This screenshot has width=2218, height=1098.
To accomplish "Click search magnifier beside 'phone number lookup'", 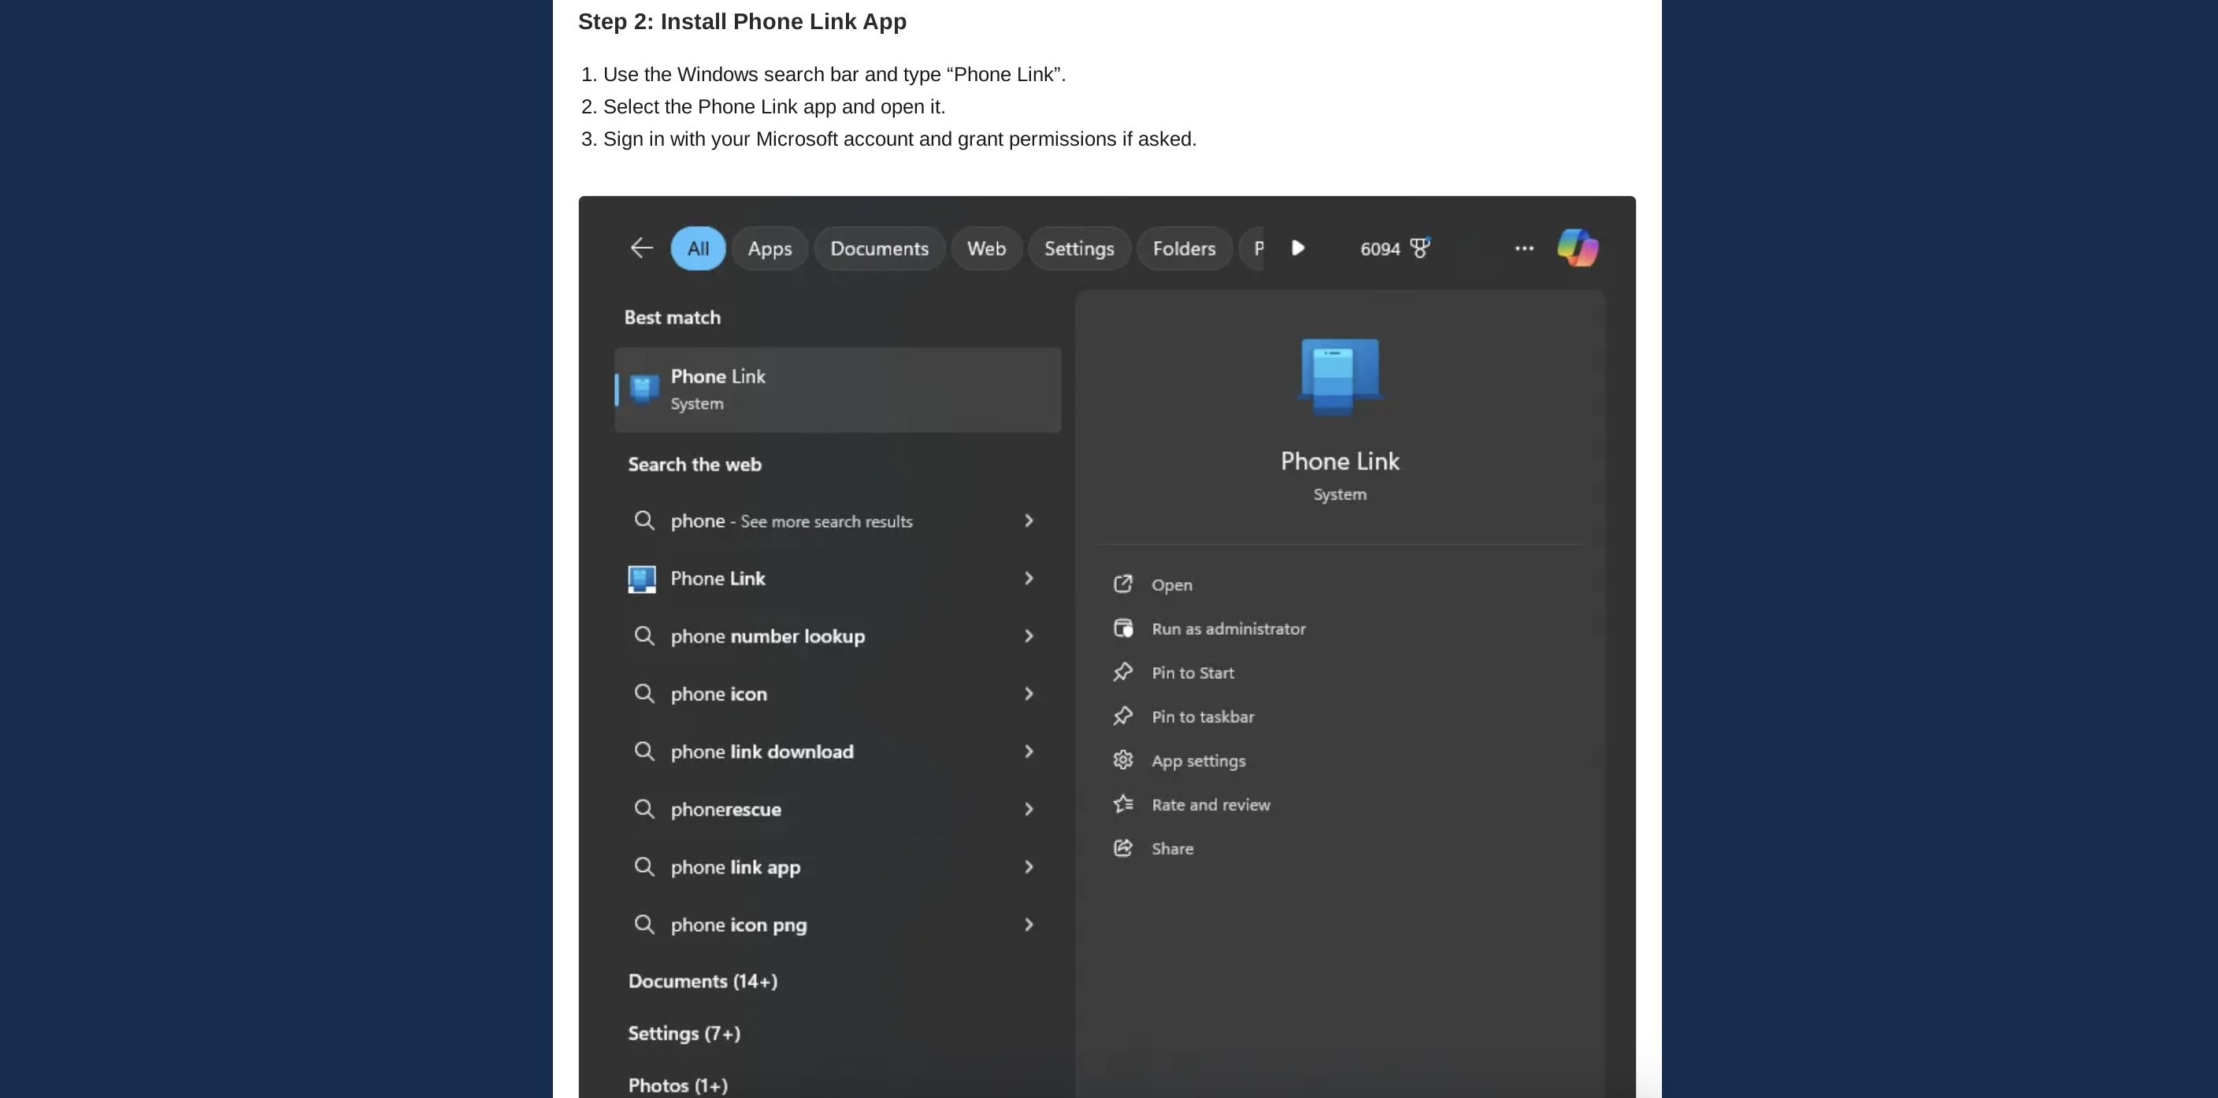I will click(x=644, y=636).
